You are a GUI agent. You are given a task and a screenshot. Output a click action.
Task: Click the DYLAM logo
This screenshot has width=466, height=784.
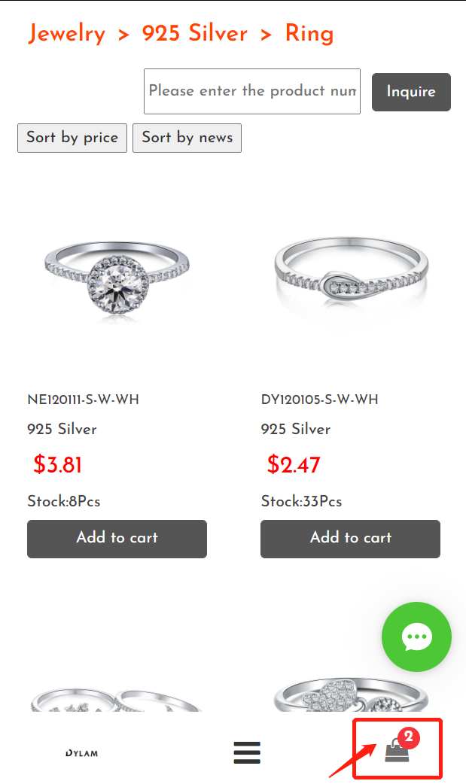[x=81, y=753]
